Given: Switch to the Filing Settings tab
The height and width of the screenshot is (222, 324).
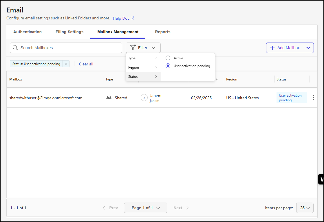Looking at the screenshot, I should (69, 32).
